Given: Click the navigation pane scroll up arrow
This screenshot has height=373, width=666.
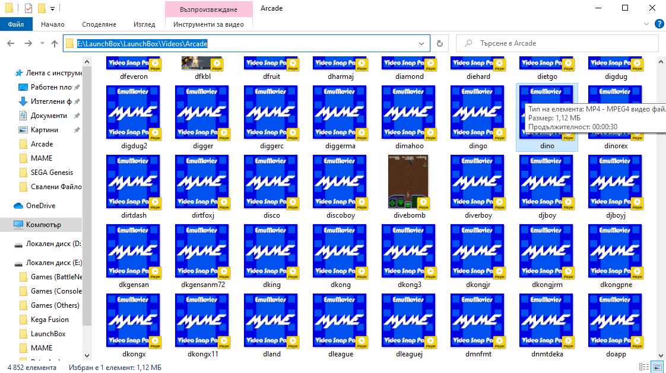Looking at the screenshot, I should (x=87, y=62).
